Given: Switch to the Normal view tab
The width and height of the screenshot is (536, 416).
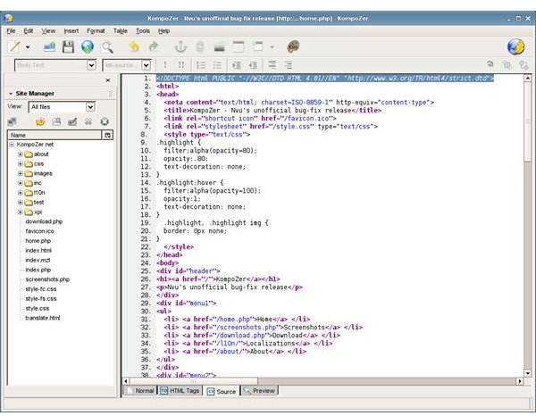Looking at the screenshot, I should pos(140,390).
